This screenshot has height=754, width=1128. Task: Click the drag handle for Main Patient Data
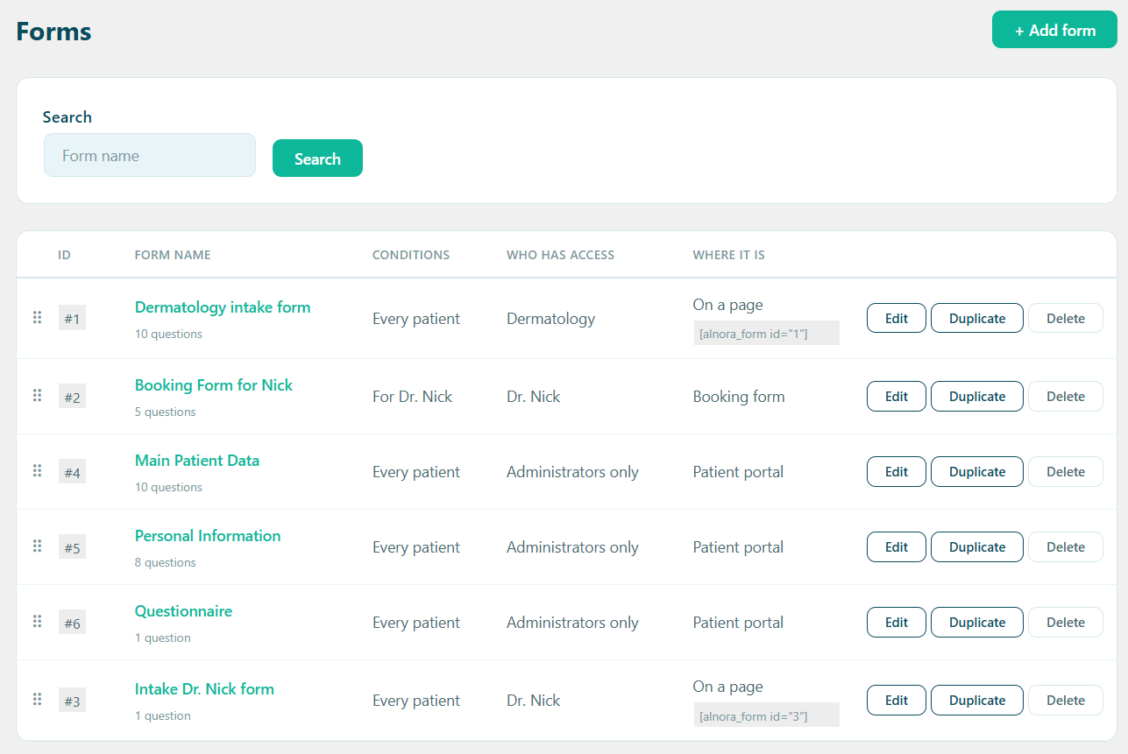(x=37, y=470)
